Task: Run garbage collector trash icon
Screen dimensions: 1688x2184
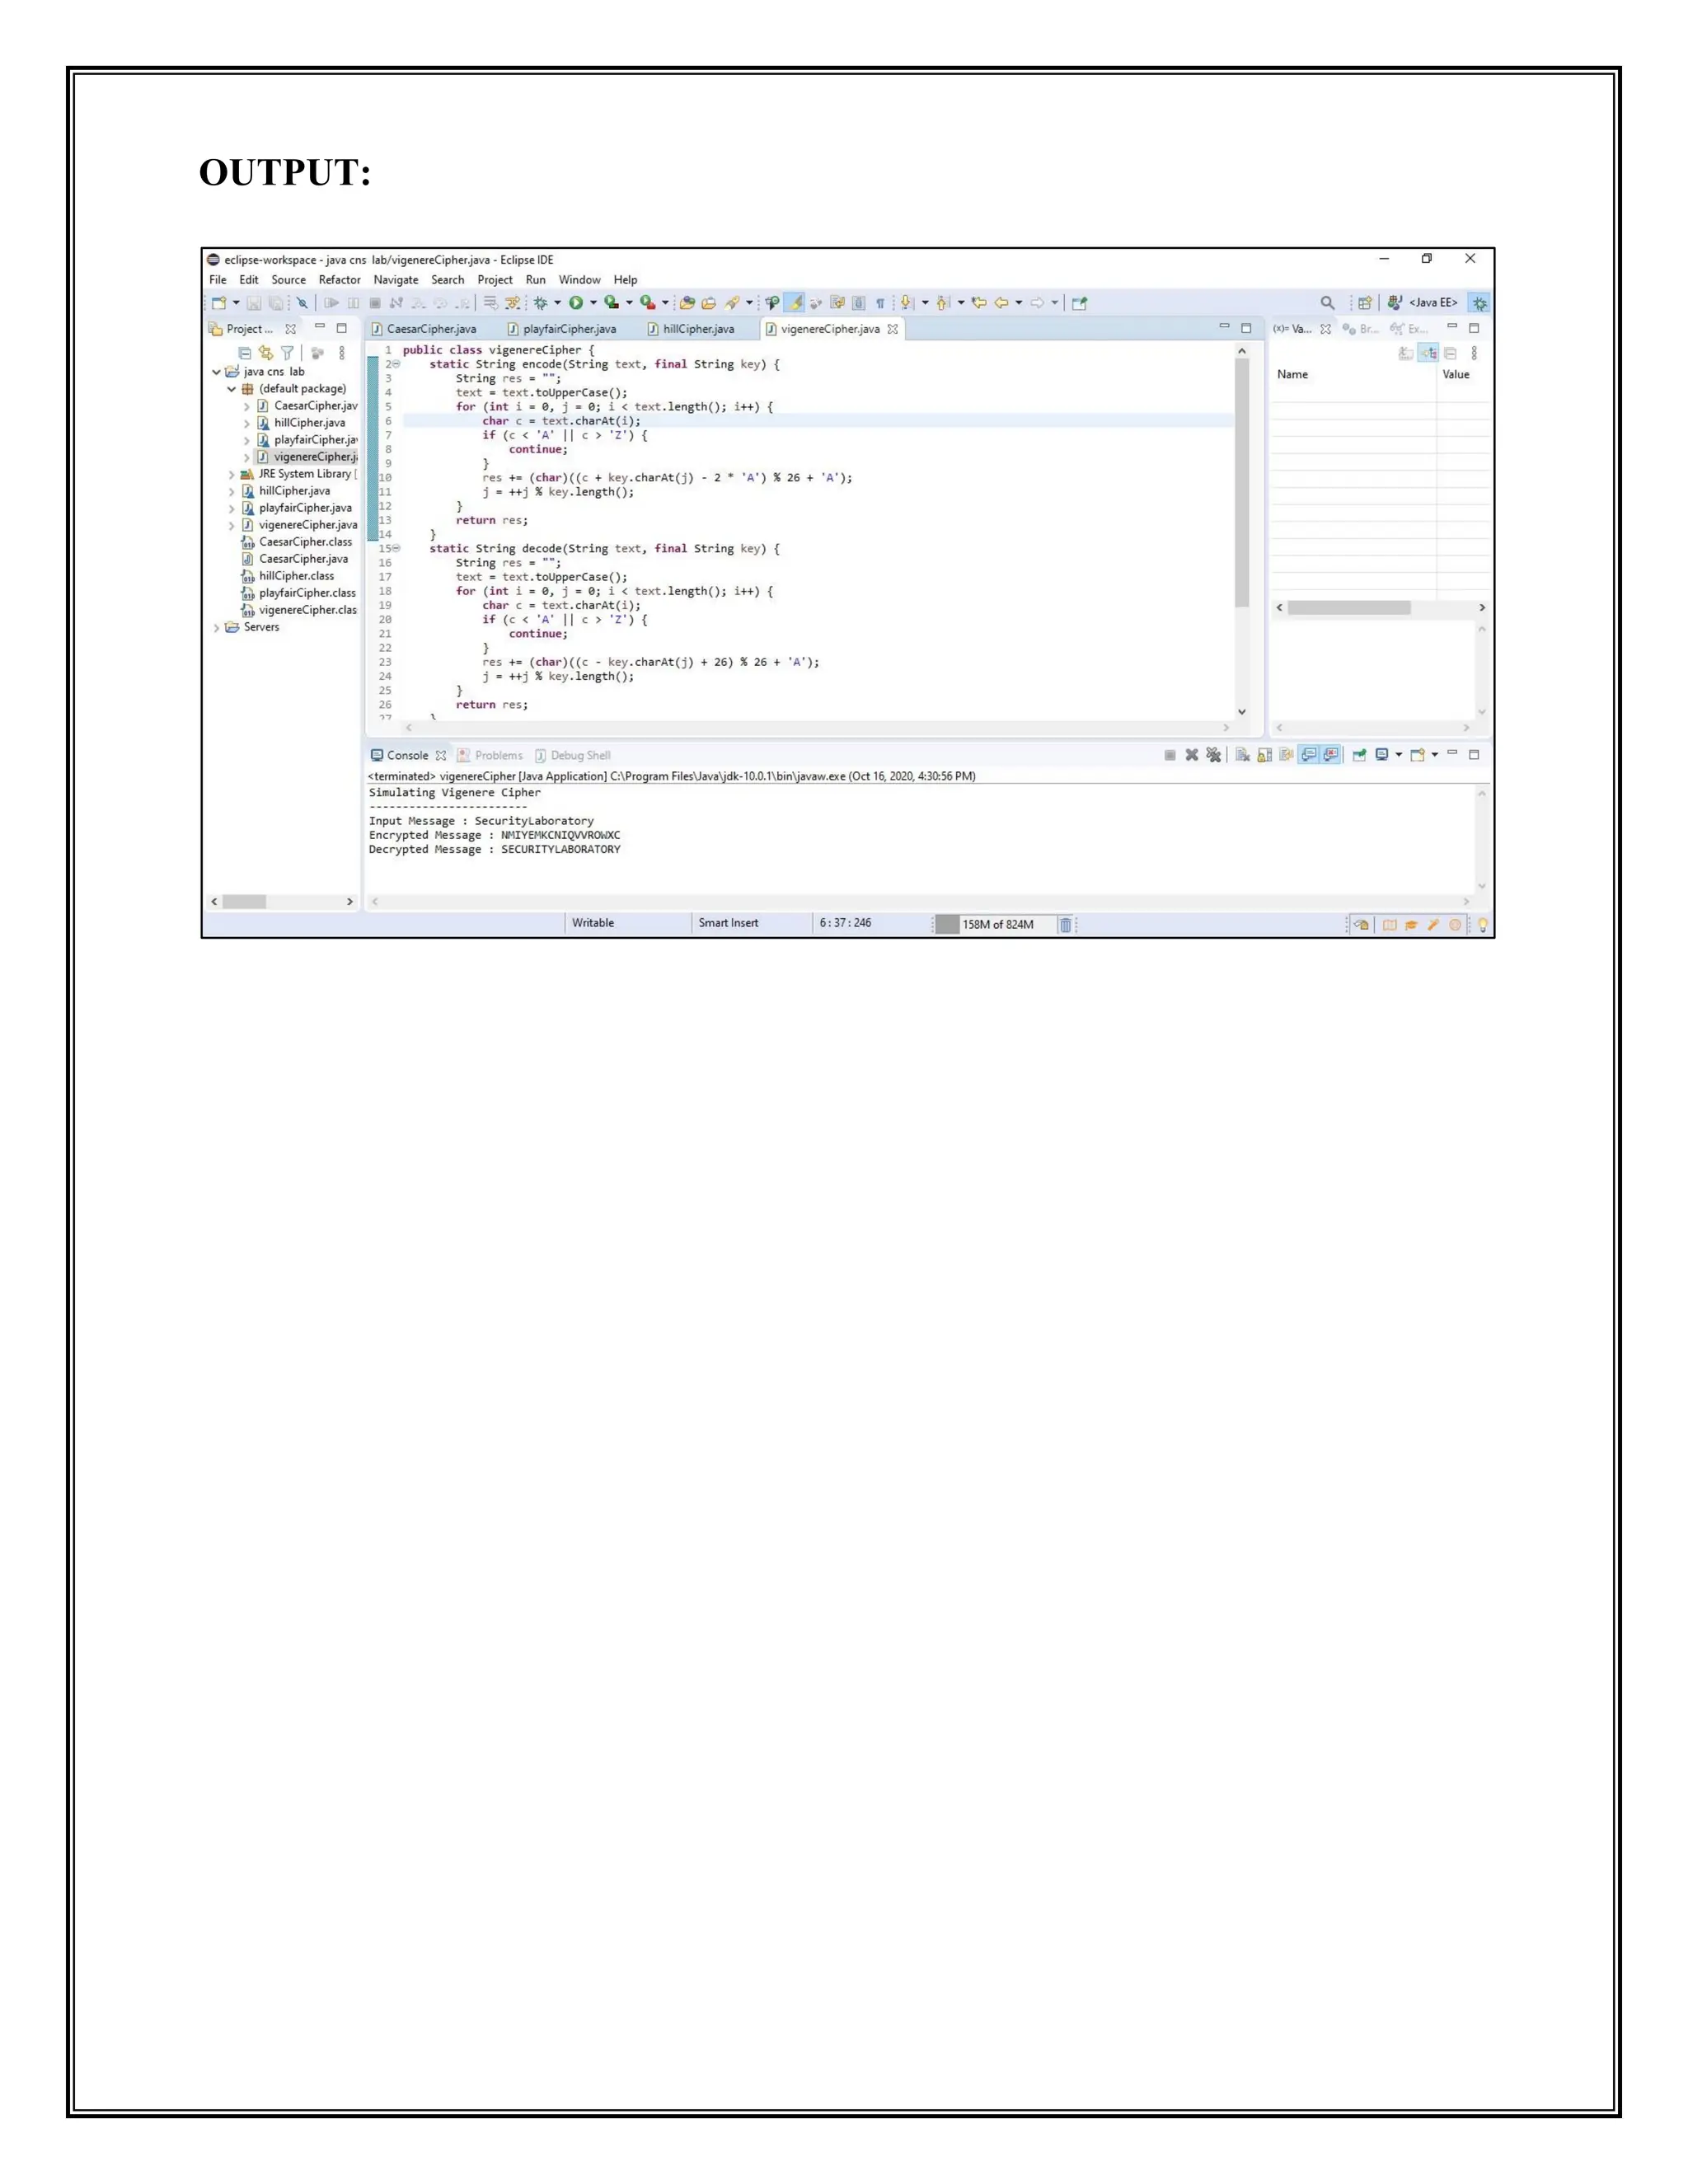Action: (x=1065, y=925)
